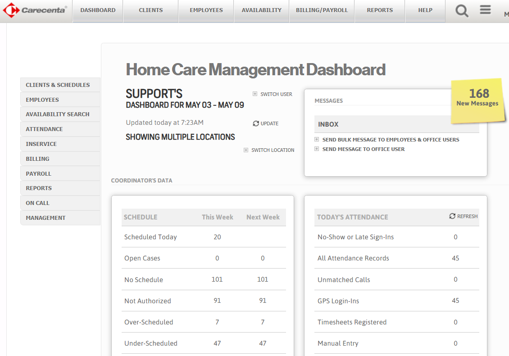Click the Open Cases row label
This screenshot has width=509, height=356.
[x=142, y=258]
